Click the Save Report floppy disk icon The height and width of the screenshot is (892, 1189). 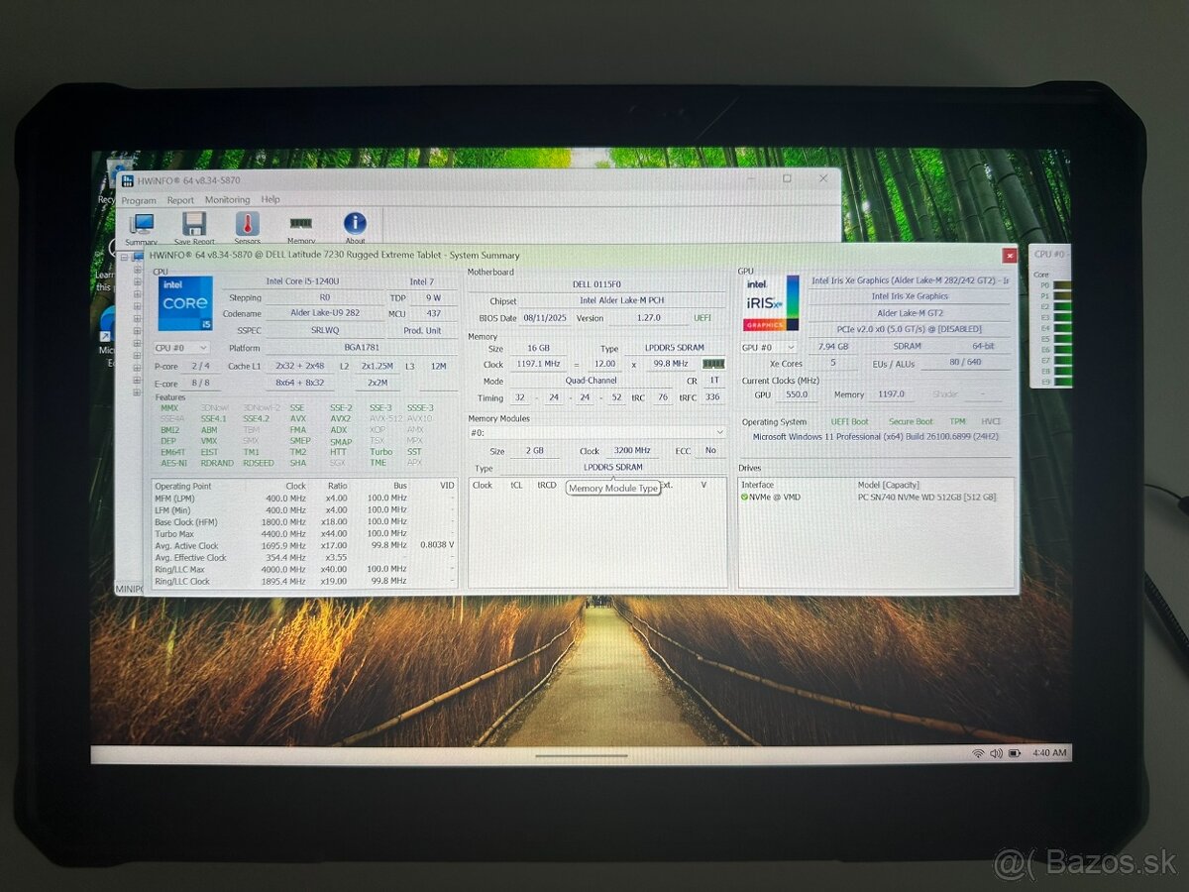(x=195, y=223)
